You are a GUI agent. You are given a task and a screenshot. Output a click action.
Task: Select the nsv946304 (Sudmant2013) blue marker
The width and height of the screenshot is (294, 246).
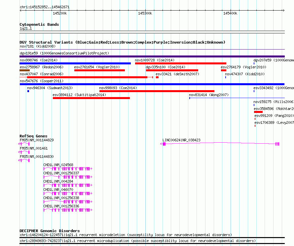[28, 91]
